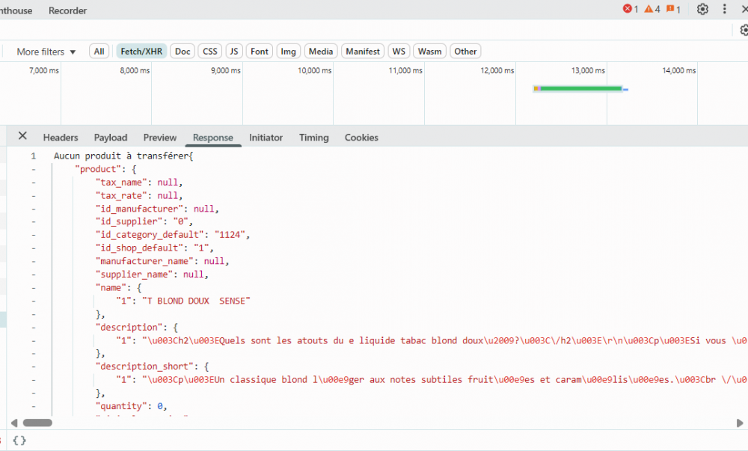
Task: Enable the Fetch/XHR filter
Action: pyautogui.click(x=141, y=52)
